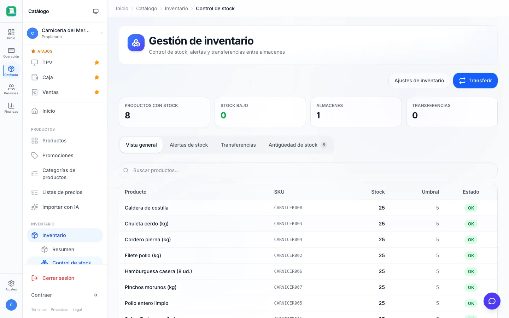509x318 pixels.
Task: Go to Inventario breadcrumb
Action: (176, 8)
